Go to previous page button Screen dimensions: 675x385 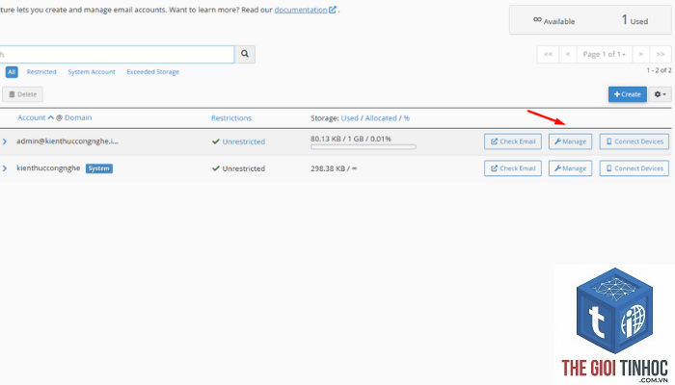(568, 54)
